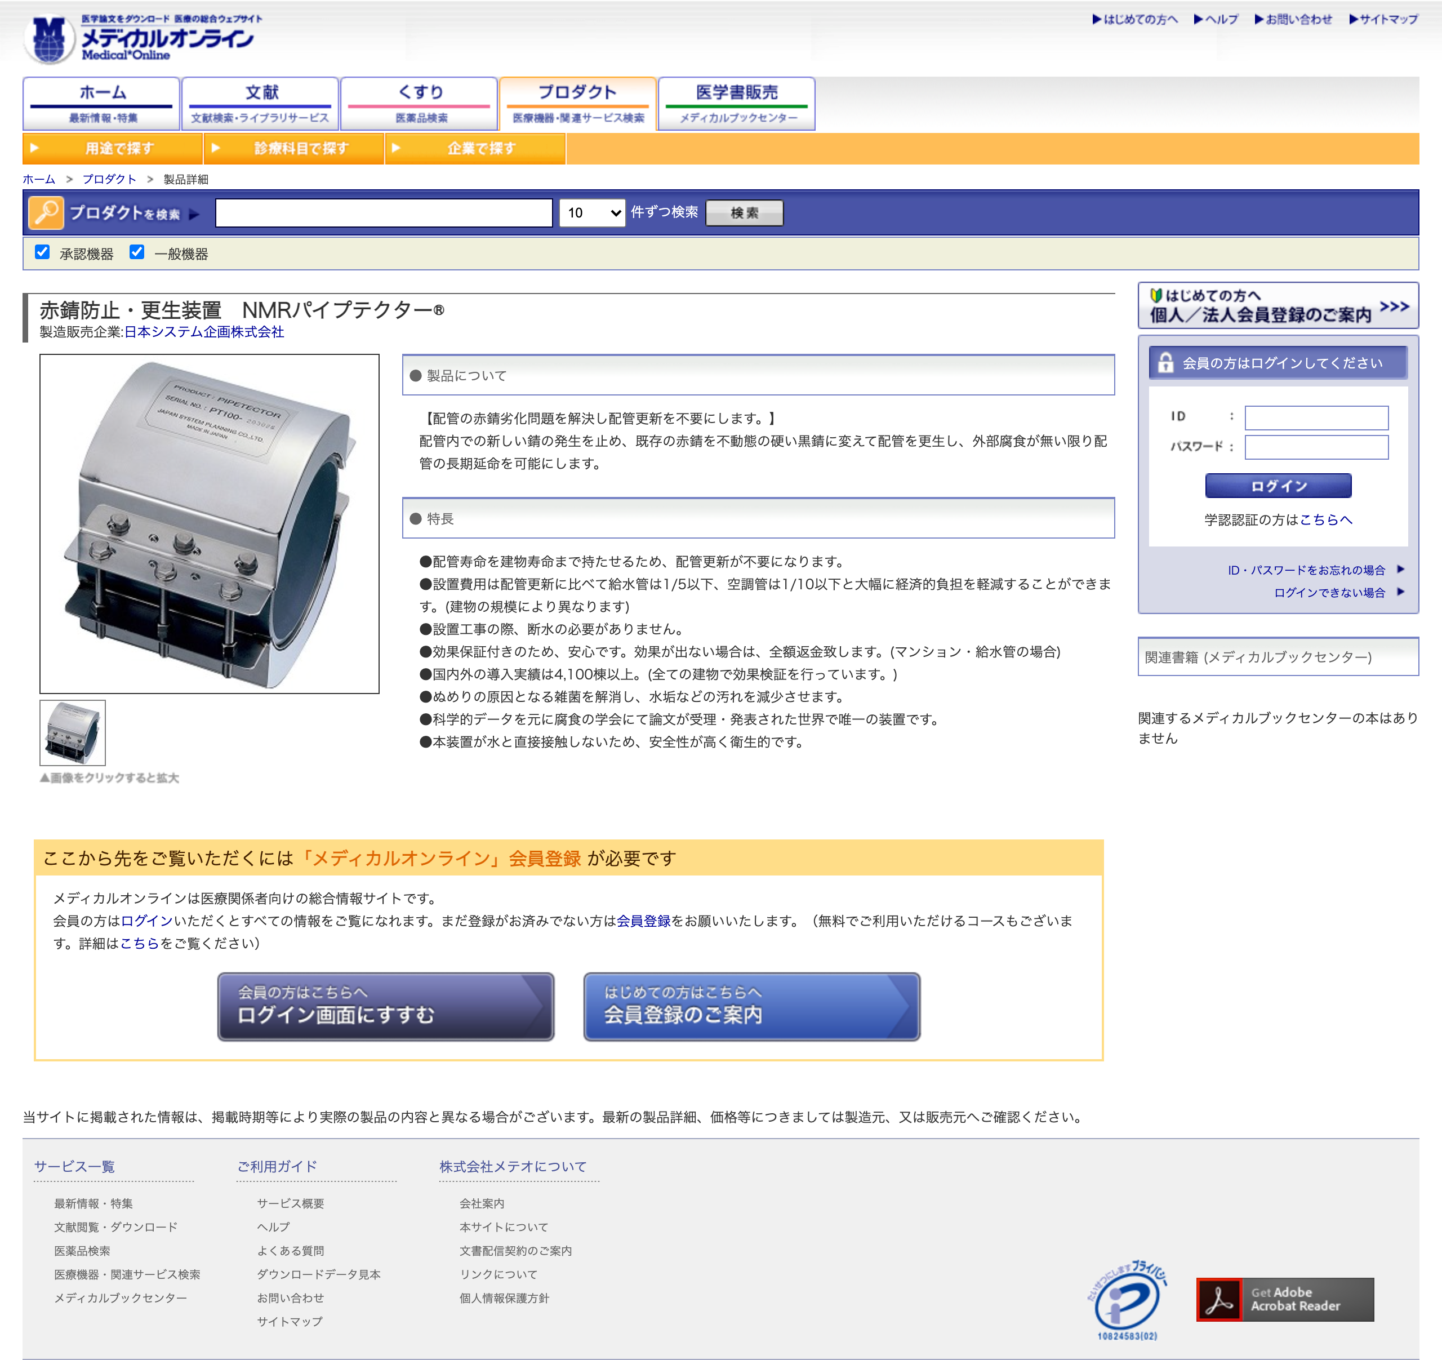
Task: Click the padlock icon in login header
Action: pos(1165,363)
